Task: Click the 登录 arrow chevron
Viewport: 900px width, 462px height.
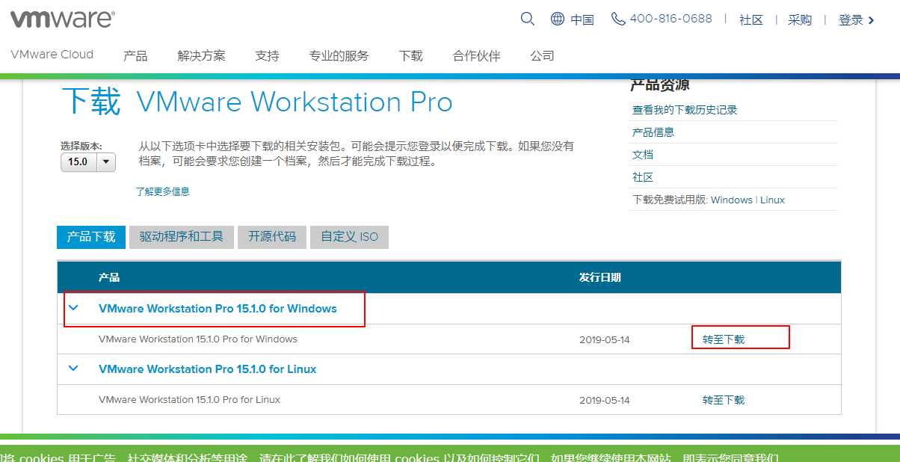Action: click(x=872, y=20)
